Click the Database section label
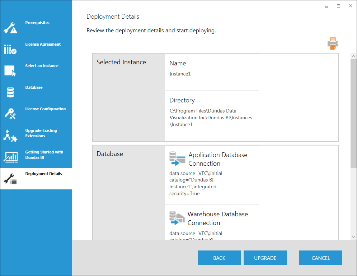The image size is (357, 276). (x=110, y=154)
